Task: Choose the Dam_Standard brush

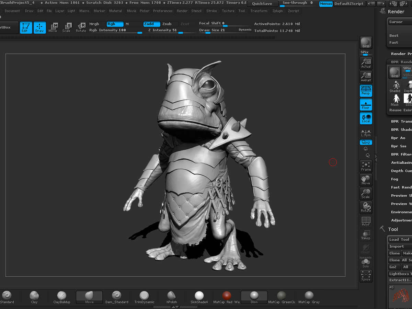Action: pos(117,297)
